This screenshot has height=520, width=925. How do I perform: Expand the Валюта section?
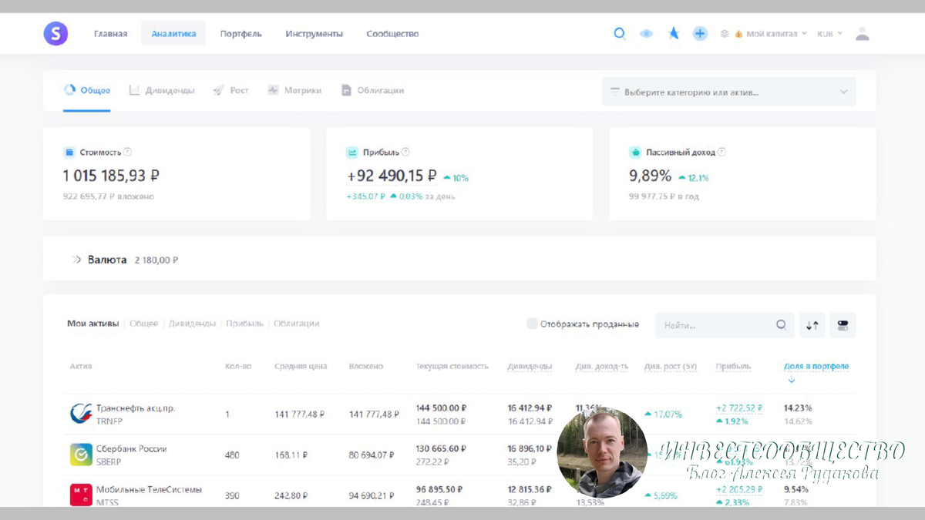76,260
